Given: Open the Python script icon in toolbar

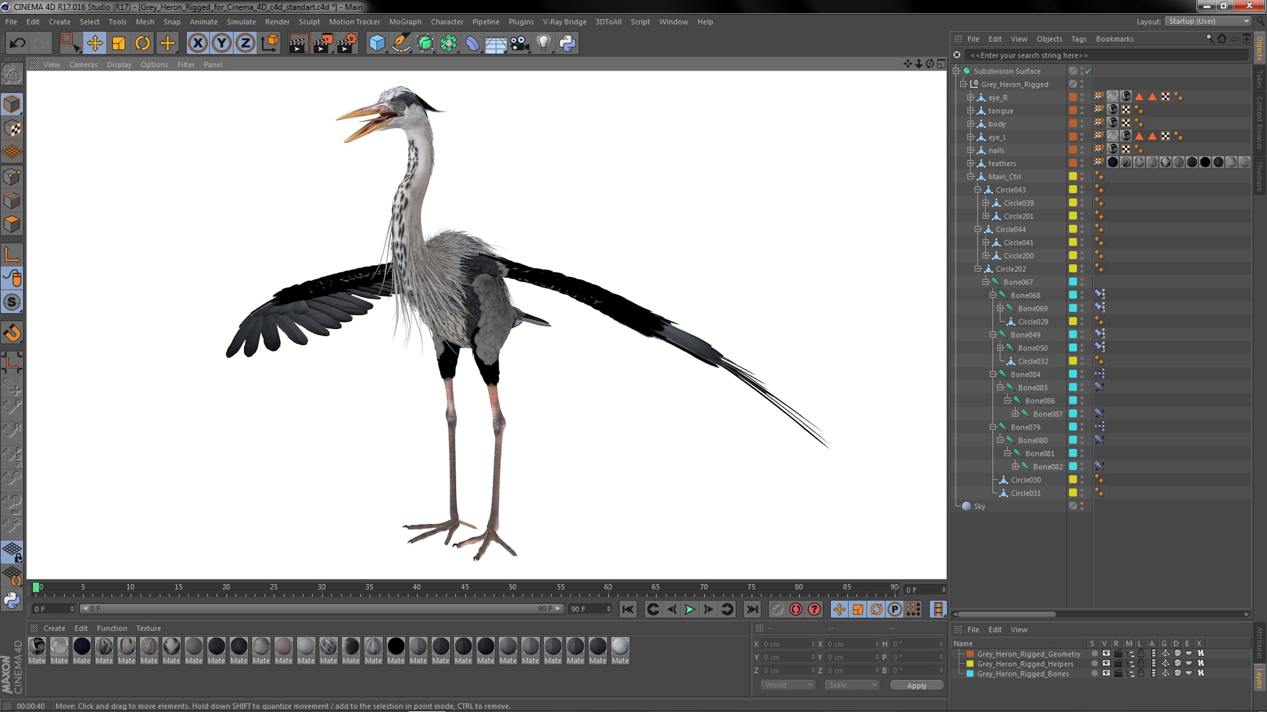Looking at the screenshot, I should point(568,44).
